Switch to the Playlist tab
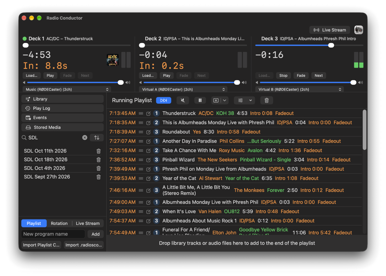This screenshot has height=276, width=386. (34, 223)
